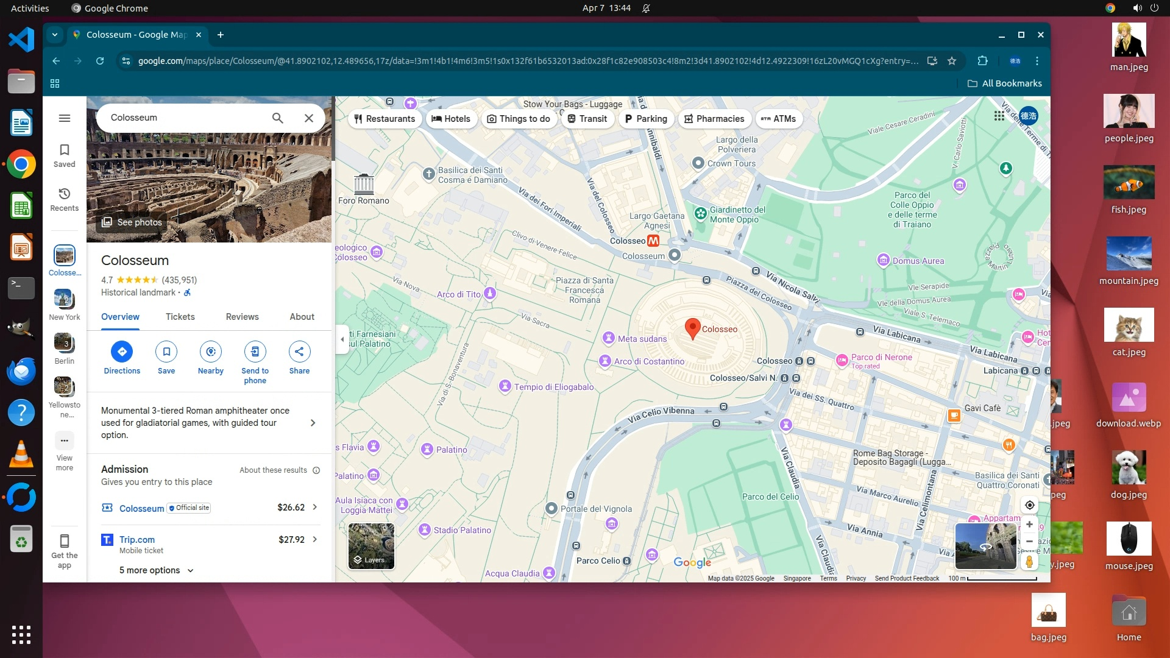Click the Directions icon button
Viewport: 1170px width, 658px height.
point(122,352)
